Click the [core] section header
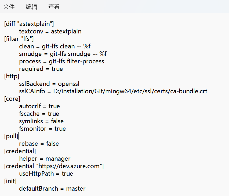 [x=12, y=99]
